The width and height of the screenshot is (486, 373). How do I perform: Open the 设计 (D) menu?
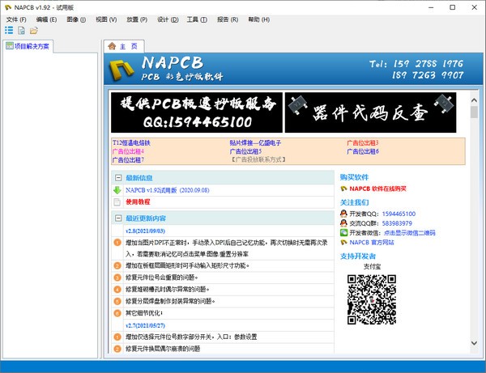click(x=168, y=19)
